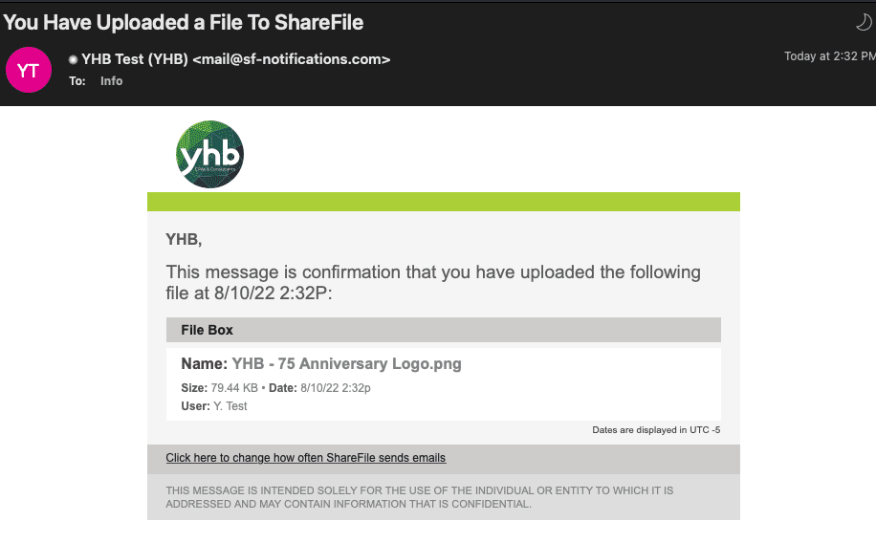Screen dimensions: 876x543
Task: Click the uploading user Y. Test
Action: click(x=230, y=406)
